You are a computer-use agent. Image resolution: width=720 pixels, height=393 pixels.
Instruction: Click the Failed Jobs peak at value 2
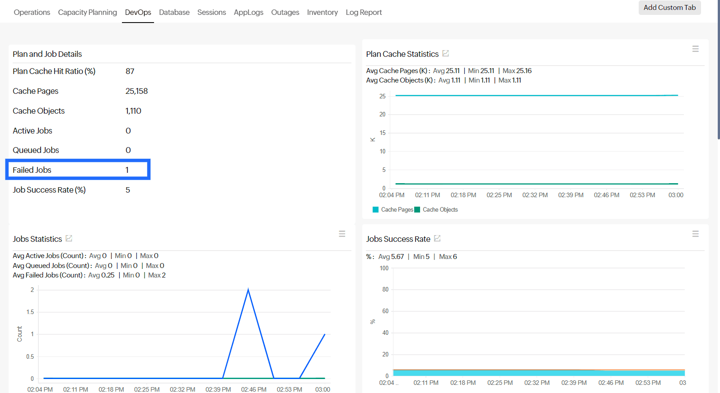(248, 290)
